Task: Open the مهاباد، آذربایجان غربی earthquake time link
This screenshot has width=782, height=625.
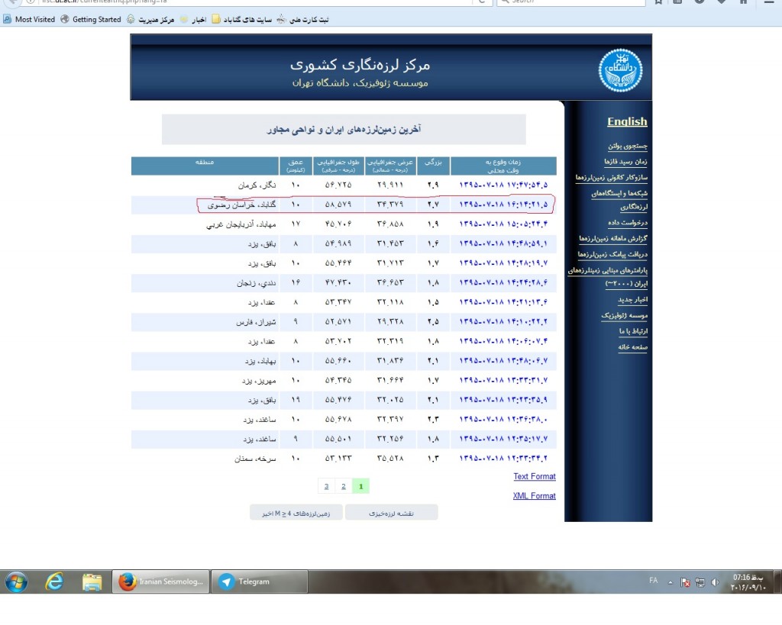Action: tap(503, 224)
